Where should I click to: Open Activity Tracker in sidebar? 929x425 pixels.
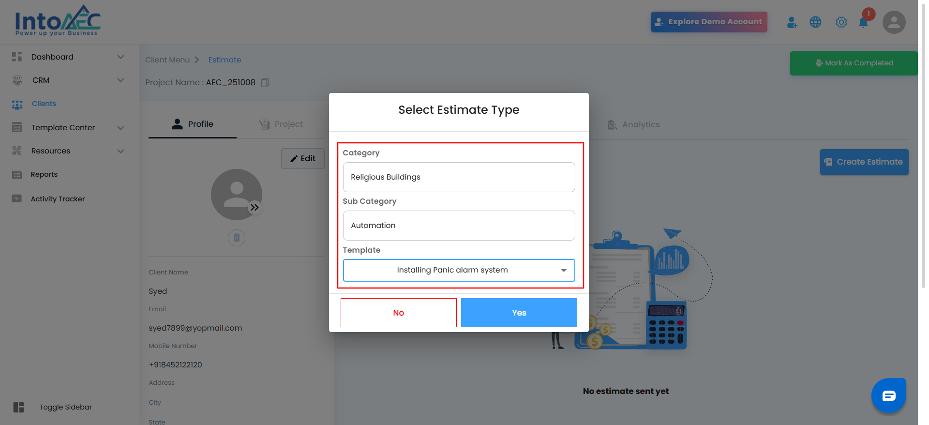tap(58, 199)
